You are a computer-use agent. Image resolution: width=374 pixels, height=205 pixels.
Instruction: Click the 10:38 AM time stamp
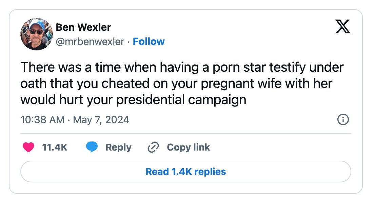(42, 120)
